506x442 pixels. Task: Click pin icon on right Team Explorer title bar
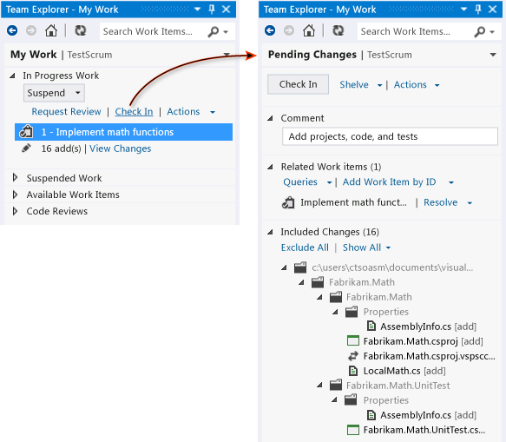(478, 10)
